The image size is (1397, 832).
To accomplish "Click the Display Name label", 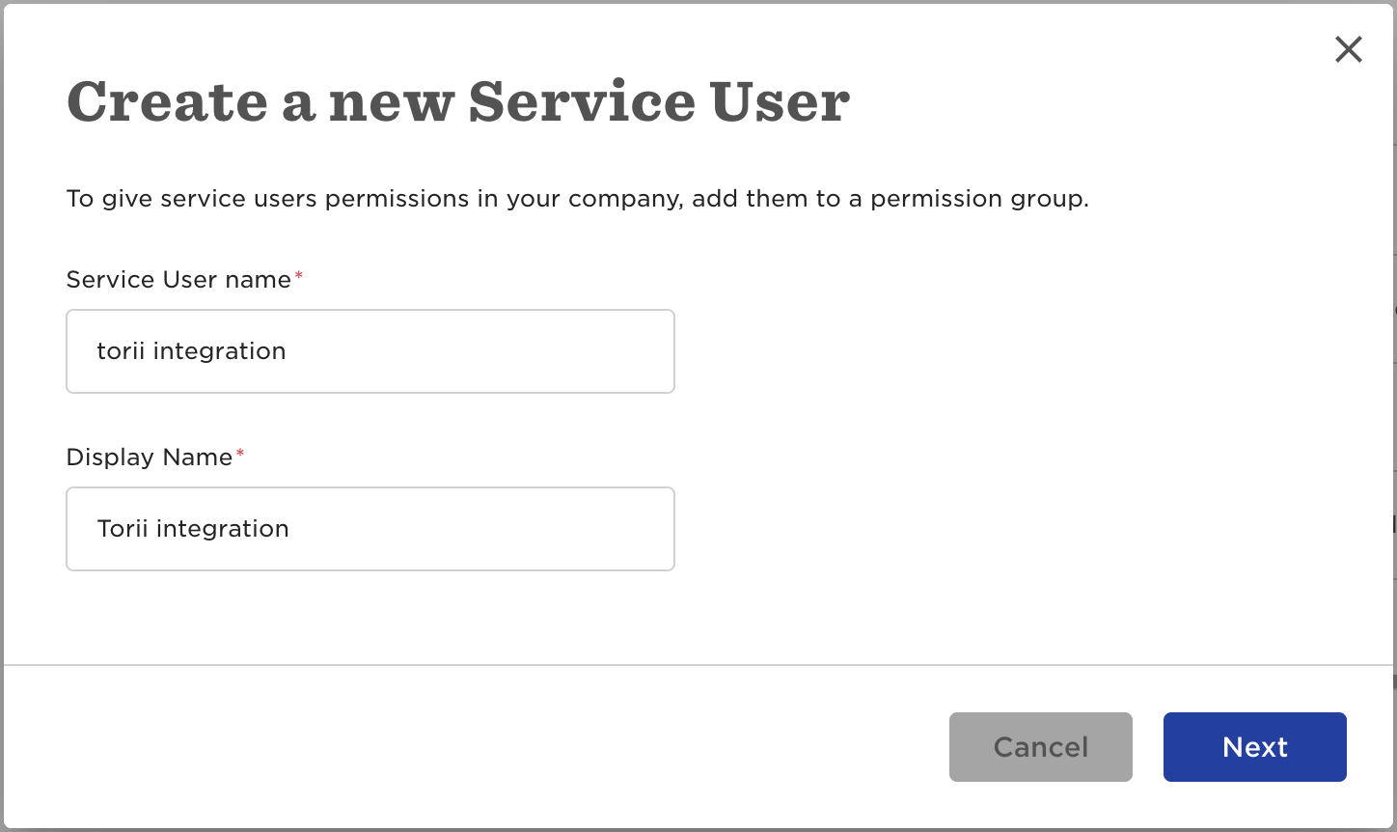I will pyautogui.click(x=150, y=458).
